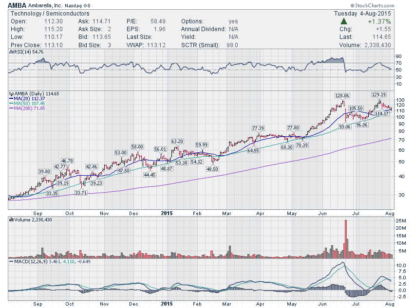This screenshot has height=308, width=414.
Task: Click the Annual Dividend N/A value
Action: point(233,29)
